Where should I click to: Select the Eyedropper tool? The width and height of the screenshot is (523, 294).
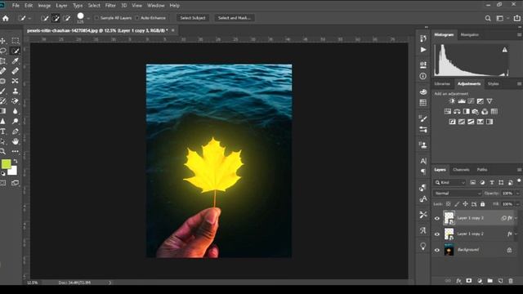pos(16,60)
